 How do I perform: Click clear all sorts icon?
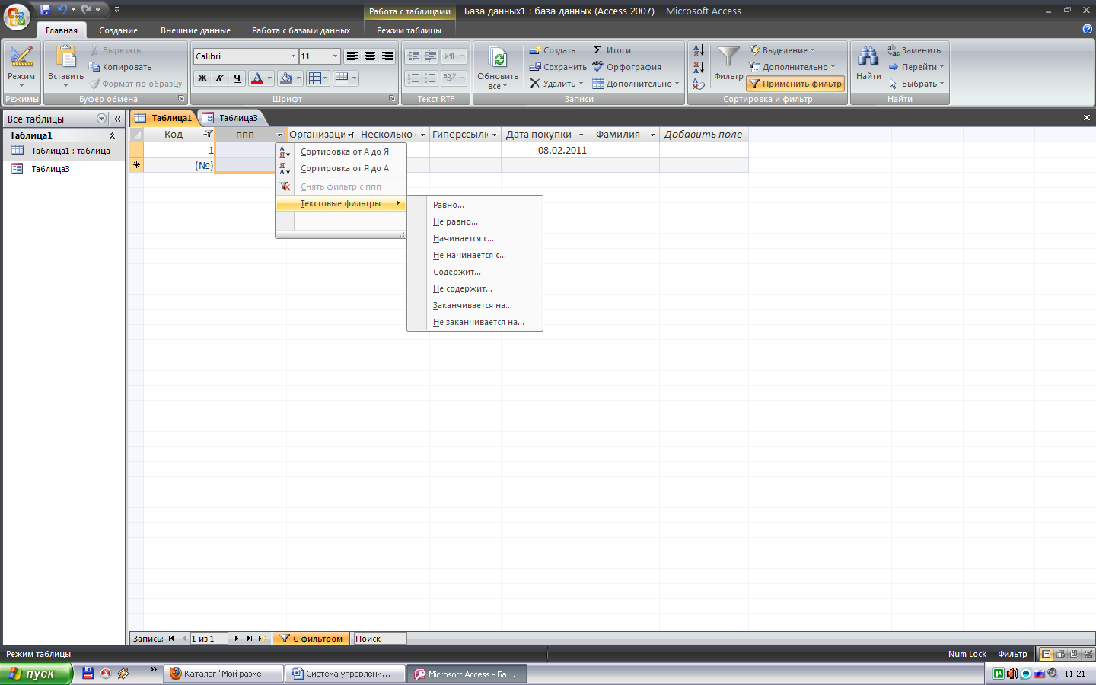point(699,84)
